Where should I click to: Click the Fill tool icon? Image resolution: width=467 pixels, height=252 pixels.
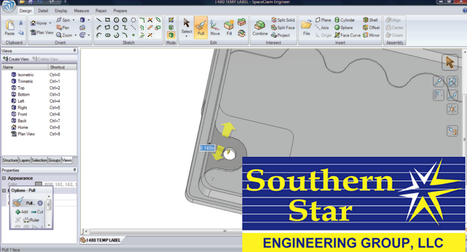[229, 27]
